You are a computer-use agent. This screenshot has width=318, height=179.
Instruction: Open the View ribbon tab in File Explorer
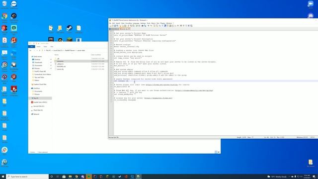[52, 47]
